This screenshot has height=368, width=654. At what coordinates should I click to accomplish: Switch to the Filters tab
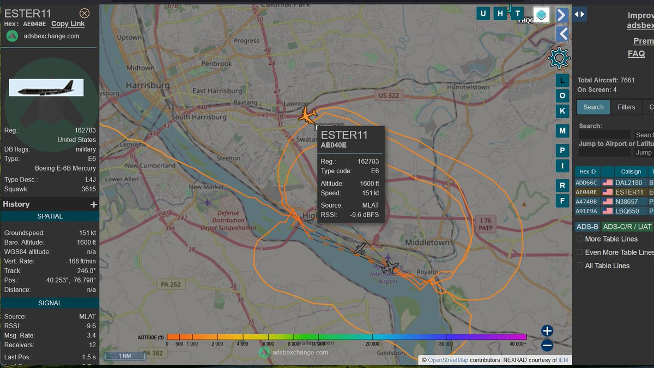tap(626, 107)
